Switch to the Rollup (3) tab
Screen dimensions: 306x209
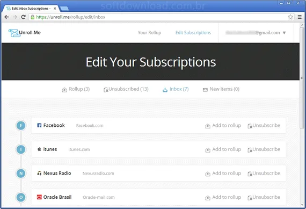point(76,89)
